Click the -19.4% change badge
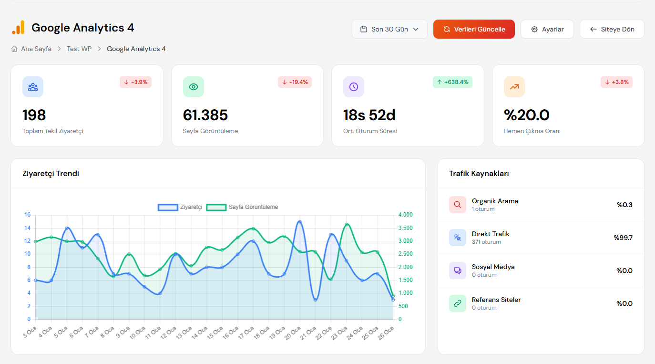This screenshot has width=655, height=364. 295,82
